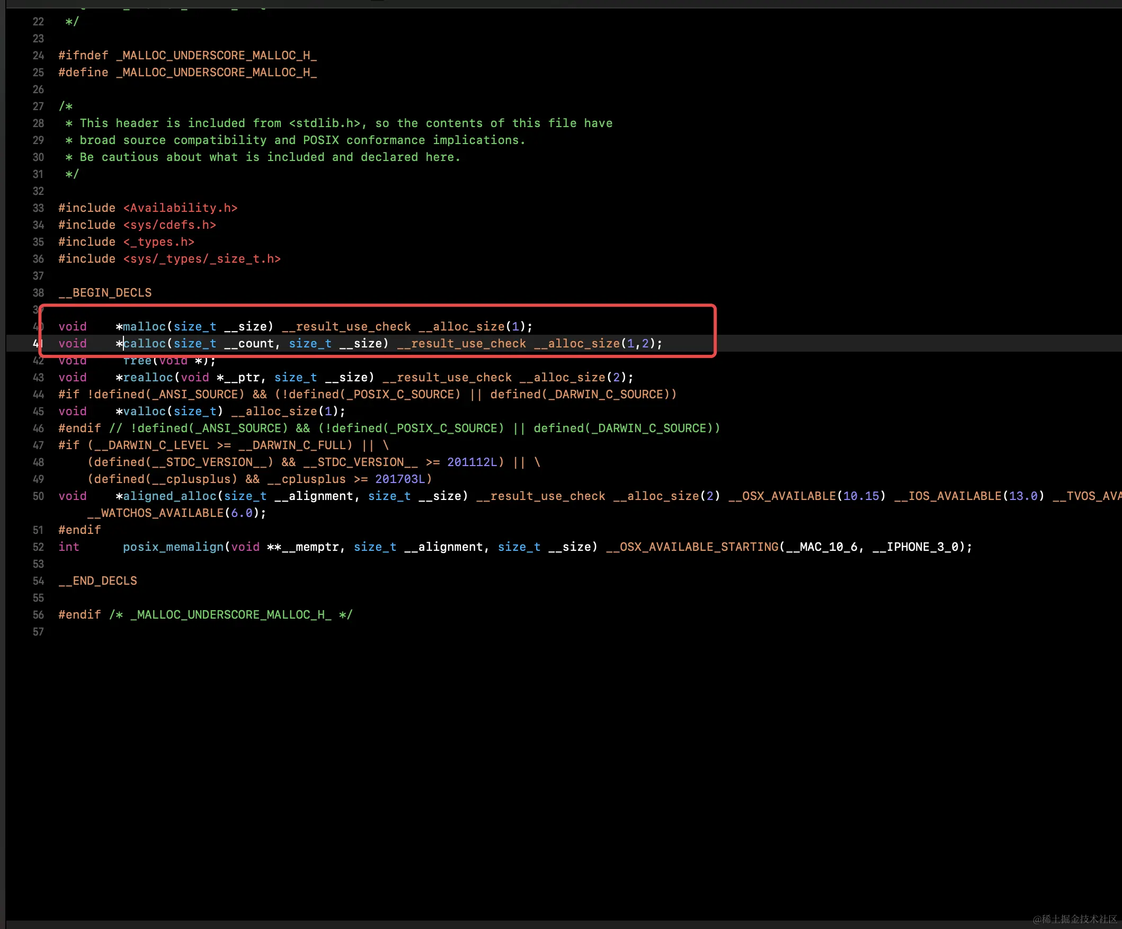Click line number 24 in the gutter
This screenshot has width=1122, height=929.
point(38,56)
